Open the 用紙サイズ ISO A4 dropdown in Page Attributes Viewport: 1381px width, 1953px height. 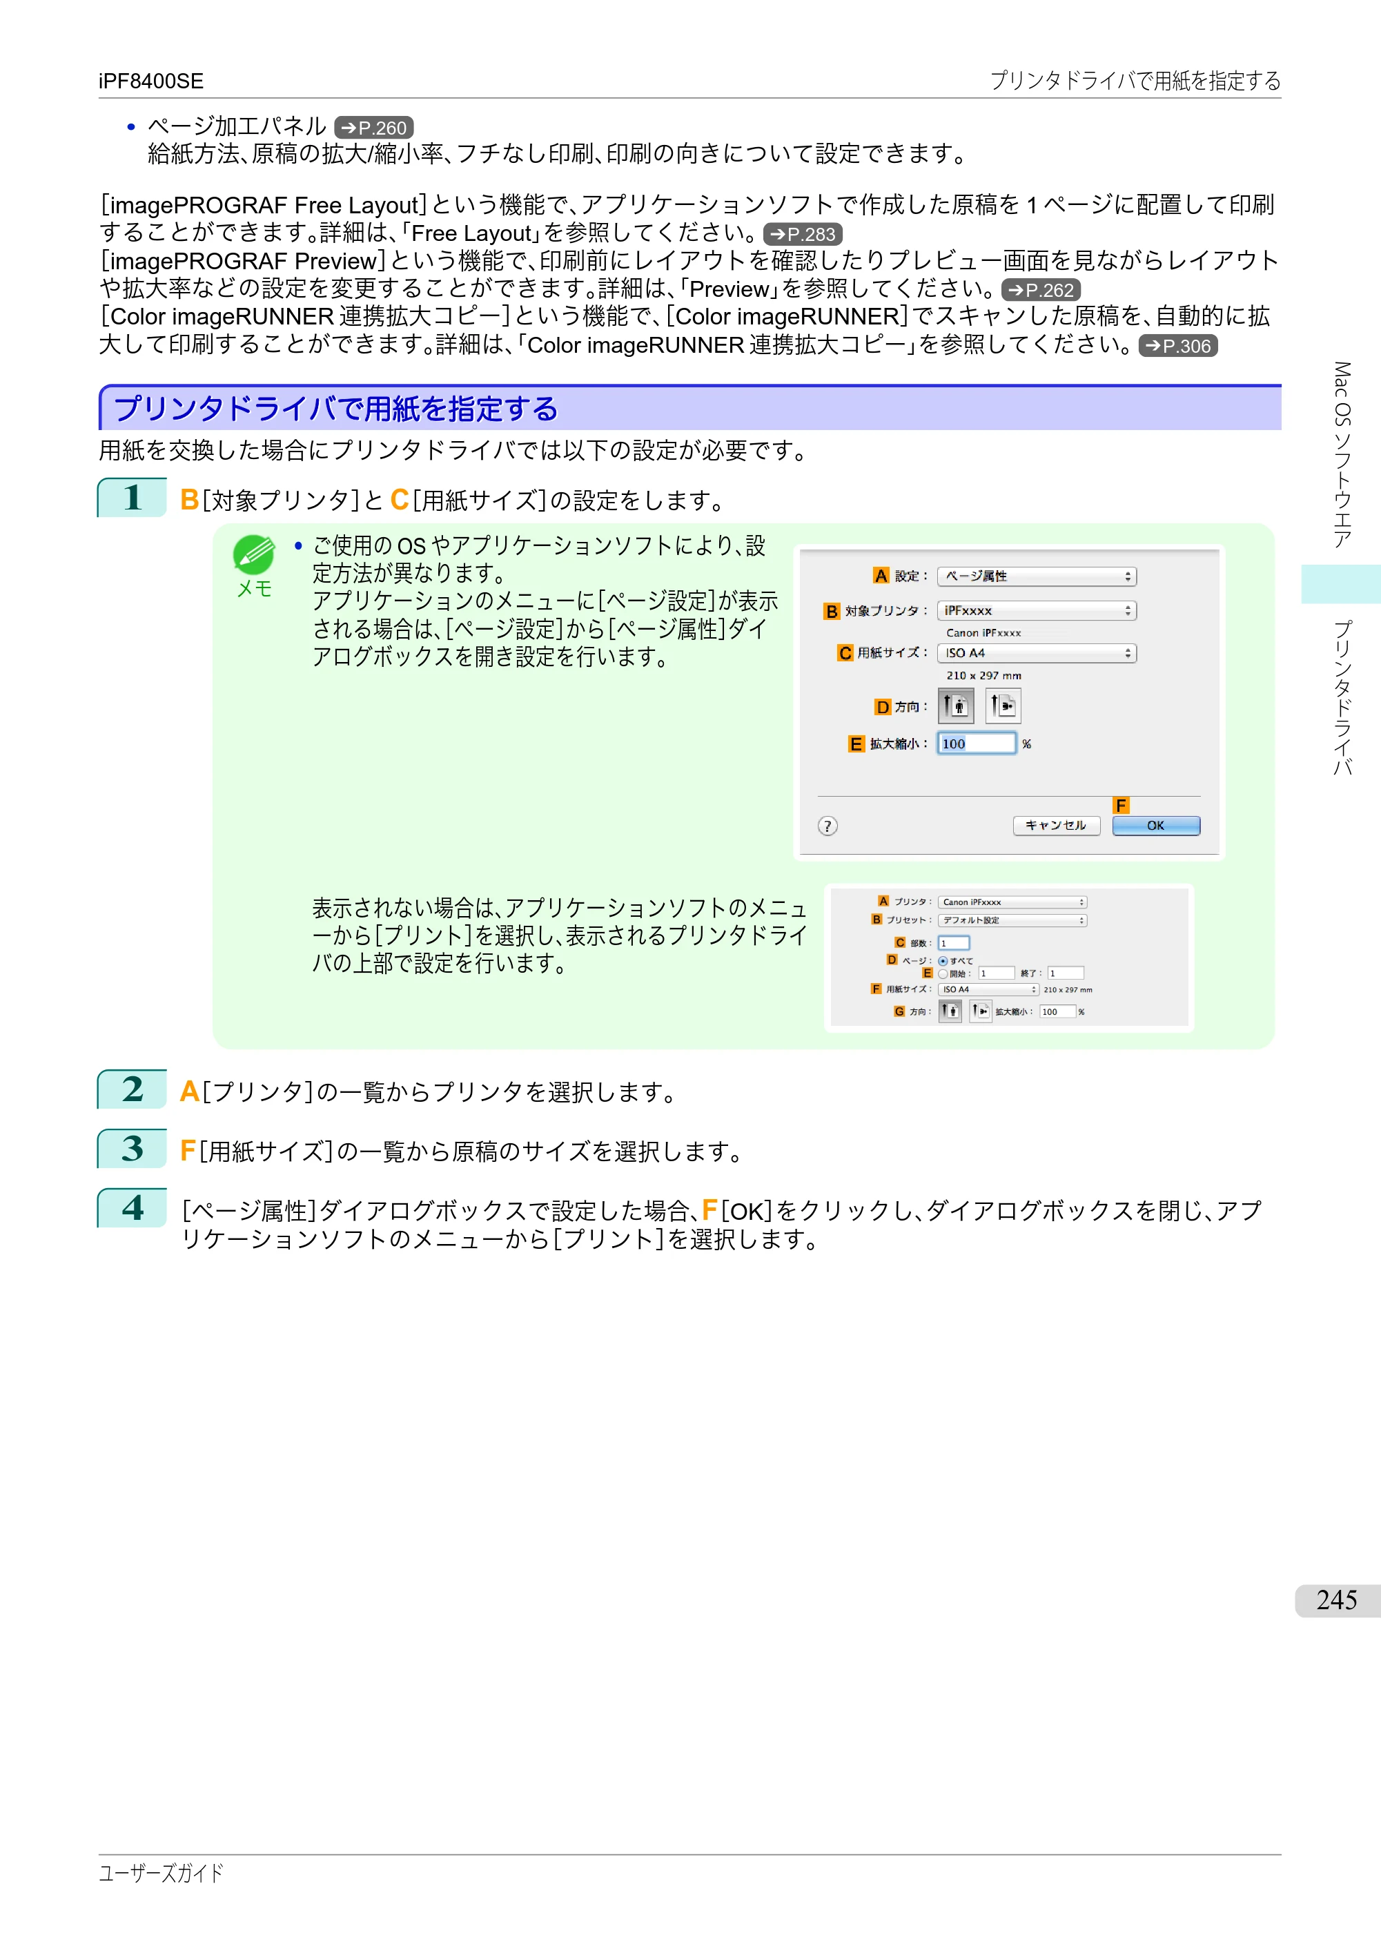tap(1037, 653)
